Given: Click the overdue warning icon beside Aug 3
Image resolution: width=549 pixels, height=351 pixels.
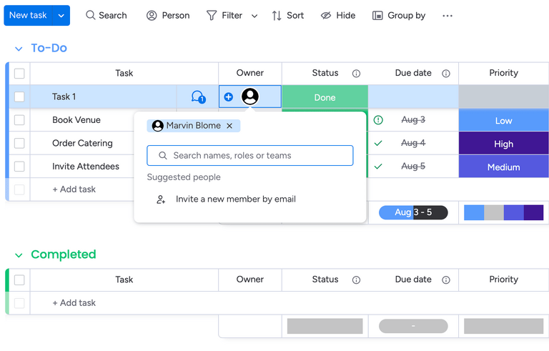Looking at the screenshot, I should pyautogui.click(x=378, y=120).
